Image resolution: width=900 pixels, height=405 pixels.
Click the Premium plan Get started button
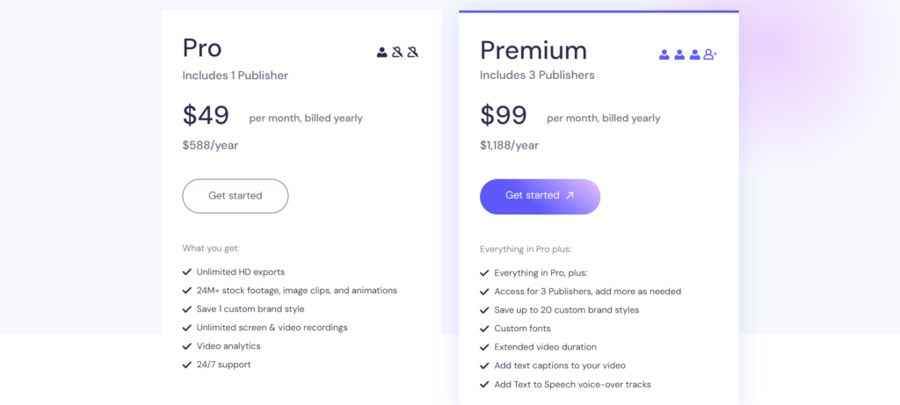tap(541, 197)
